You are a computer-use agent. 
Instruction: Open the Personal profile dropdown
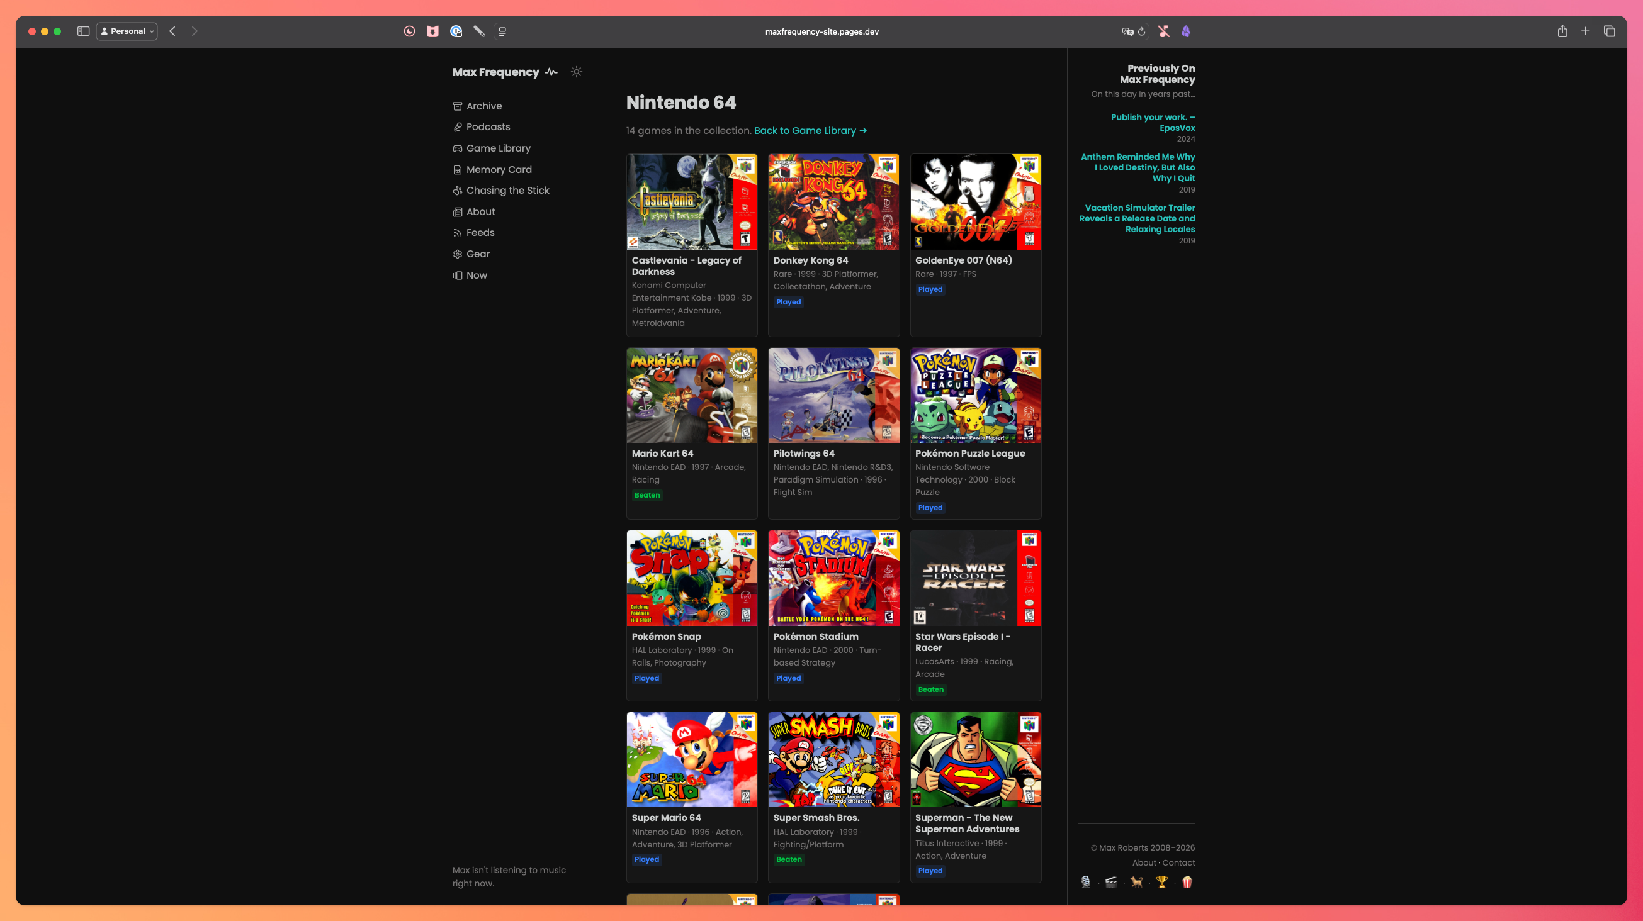126,31
